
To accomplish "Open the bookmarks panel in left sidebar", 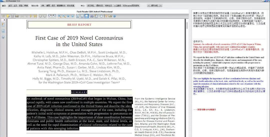I will (x=3, y=25).
